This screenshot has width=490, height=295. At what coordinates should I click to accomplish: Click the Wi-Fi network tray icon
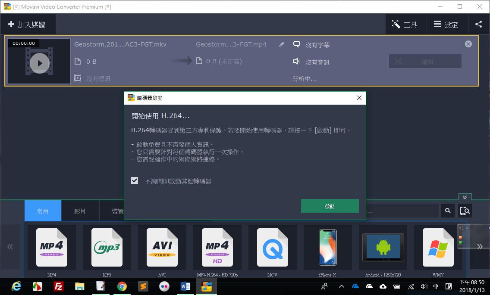(x=411, y=286)
